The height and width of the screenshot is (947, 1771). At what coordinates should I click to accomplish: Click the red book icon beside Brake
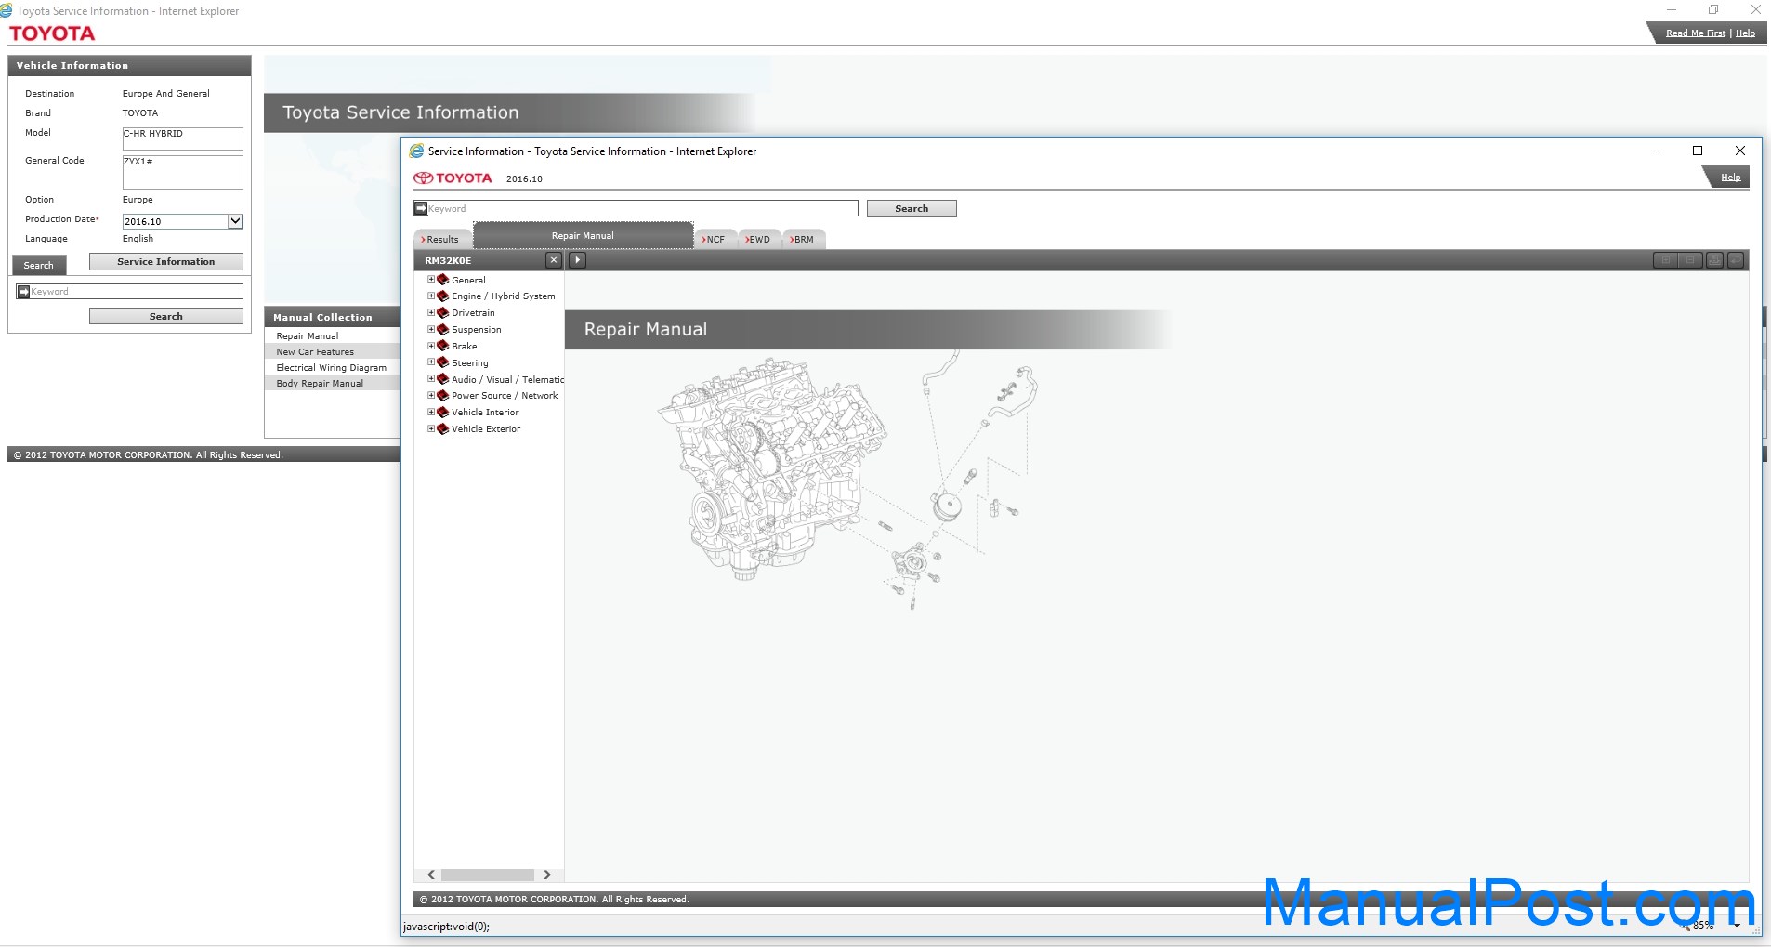point(443,346)
